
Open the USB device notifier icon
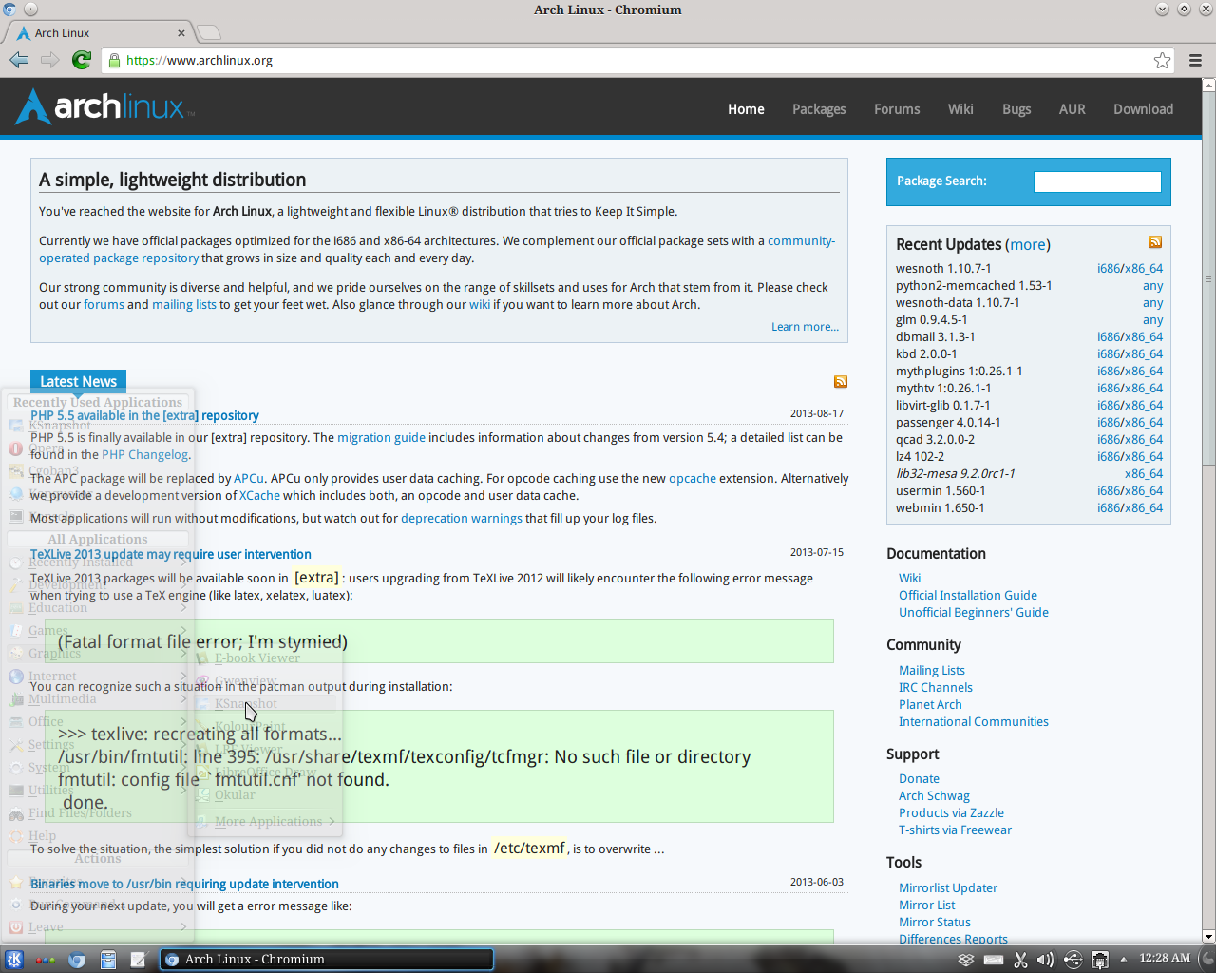(x=1073, y=960)
